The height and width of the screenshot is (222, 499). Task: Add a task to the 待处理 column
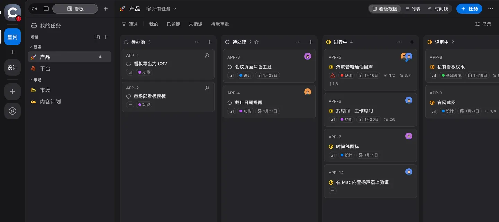pos(311,42)
